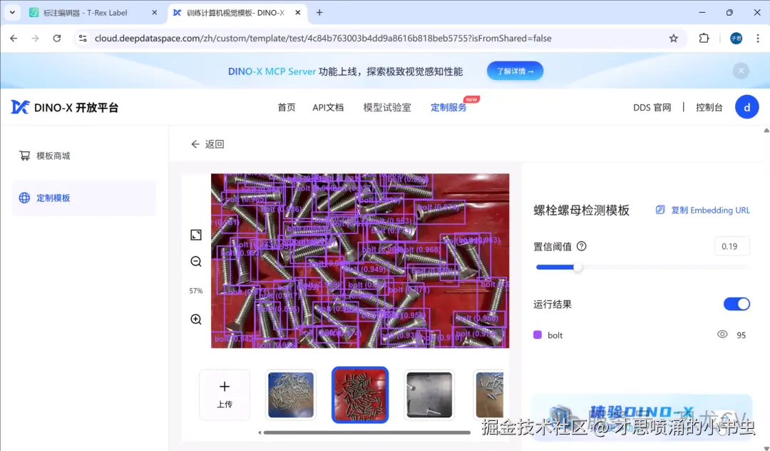Click the fit-to-screen icon in the image viewer
This screenshot has width=770, height=451.
[x=195, y=234]
